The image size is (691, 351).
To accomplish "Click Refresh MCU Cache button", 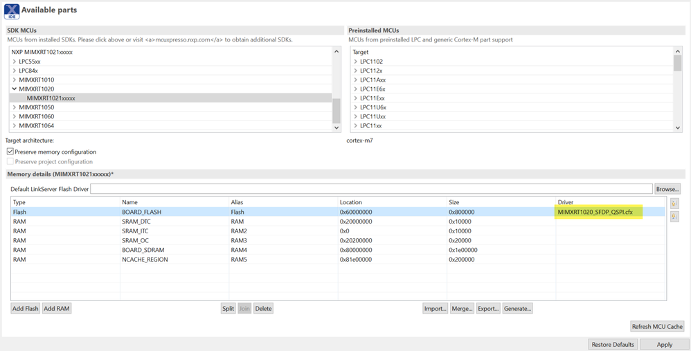I will 657,326.
